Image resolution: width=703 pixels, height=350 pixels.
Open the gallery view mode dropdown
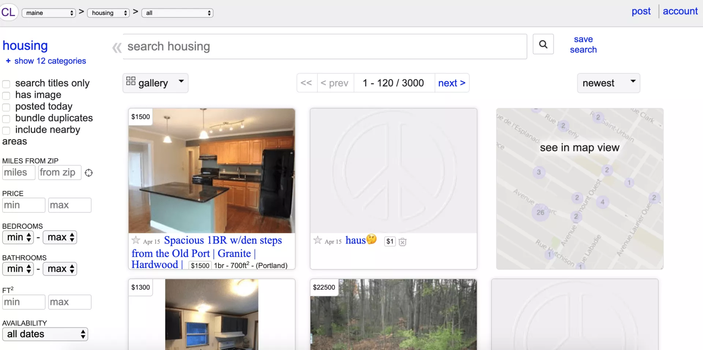156,83
